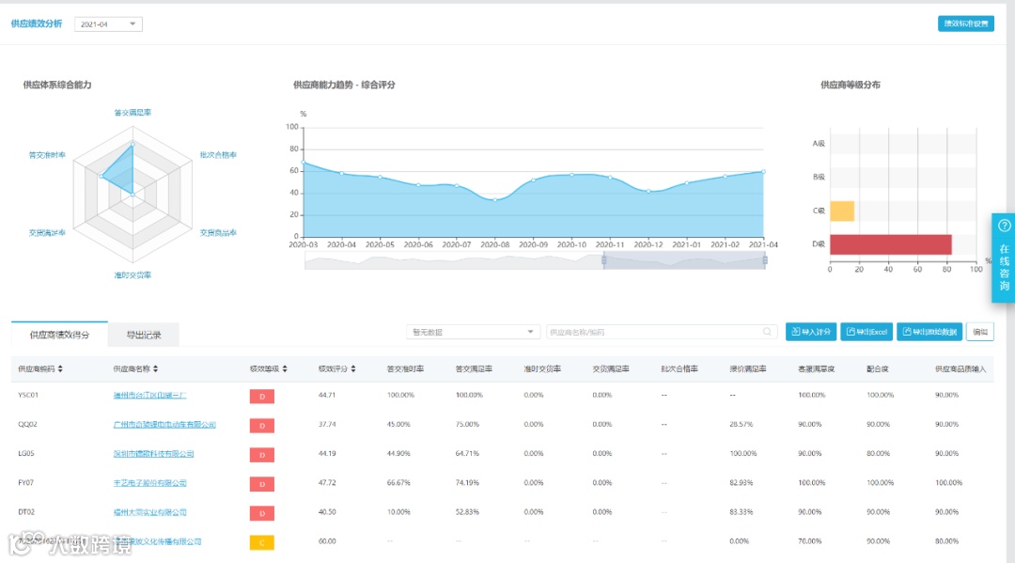Viewport: 1015px width, 563px height.
Task: Click the 2020-12 data point on trend chart
Action: click(x=648, y=192)
